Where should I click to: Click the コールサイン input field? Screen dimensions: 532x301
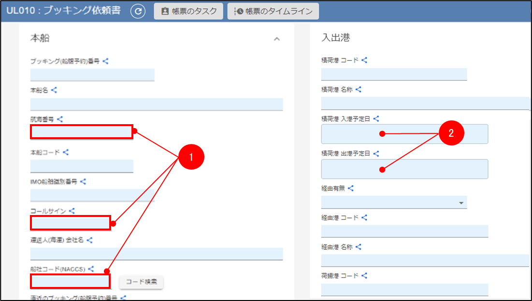pos(71,223)
